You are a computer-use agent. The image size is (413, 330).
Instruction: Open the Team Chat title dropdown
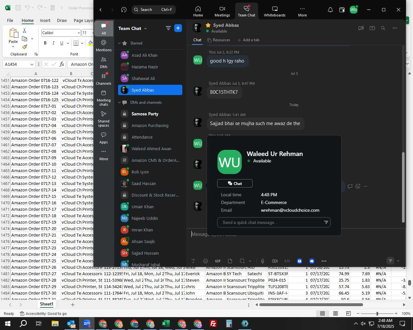point(146,28)
